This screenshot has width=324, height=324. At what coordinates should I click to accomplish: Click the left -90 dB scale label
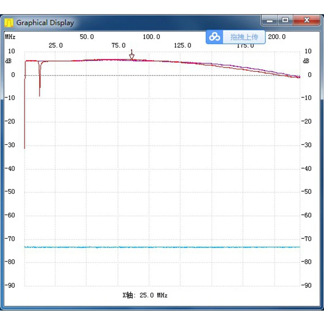tap(10, 286)
